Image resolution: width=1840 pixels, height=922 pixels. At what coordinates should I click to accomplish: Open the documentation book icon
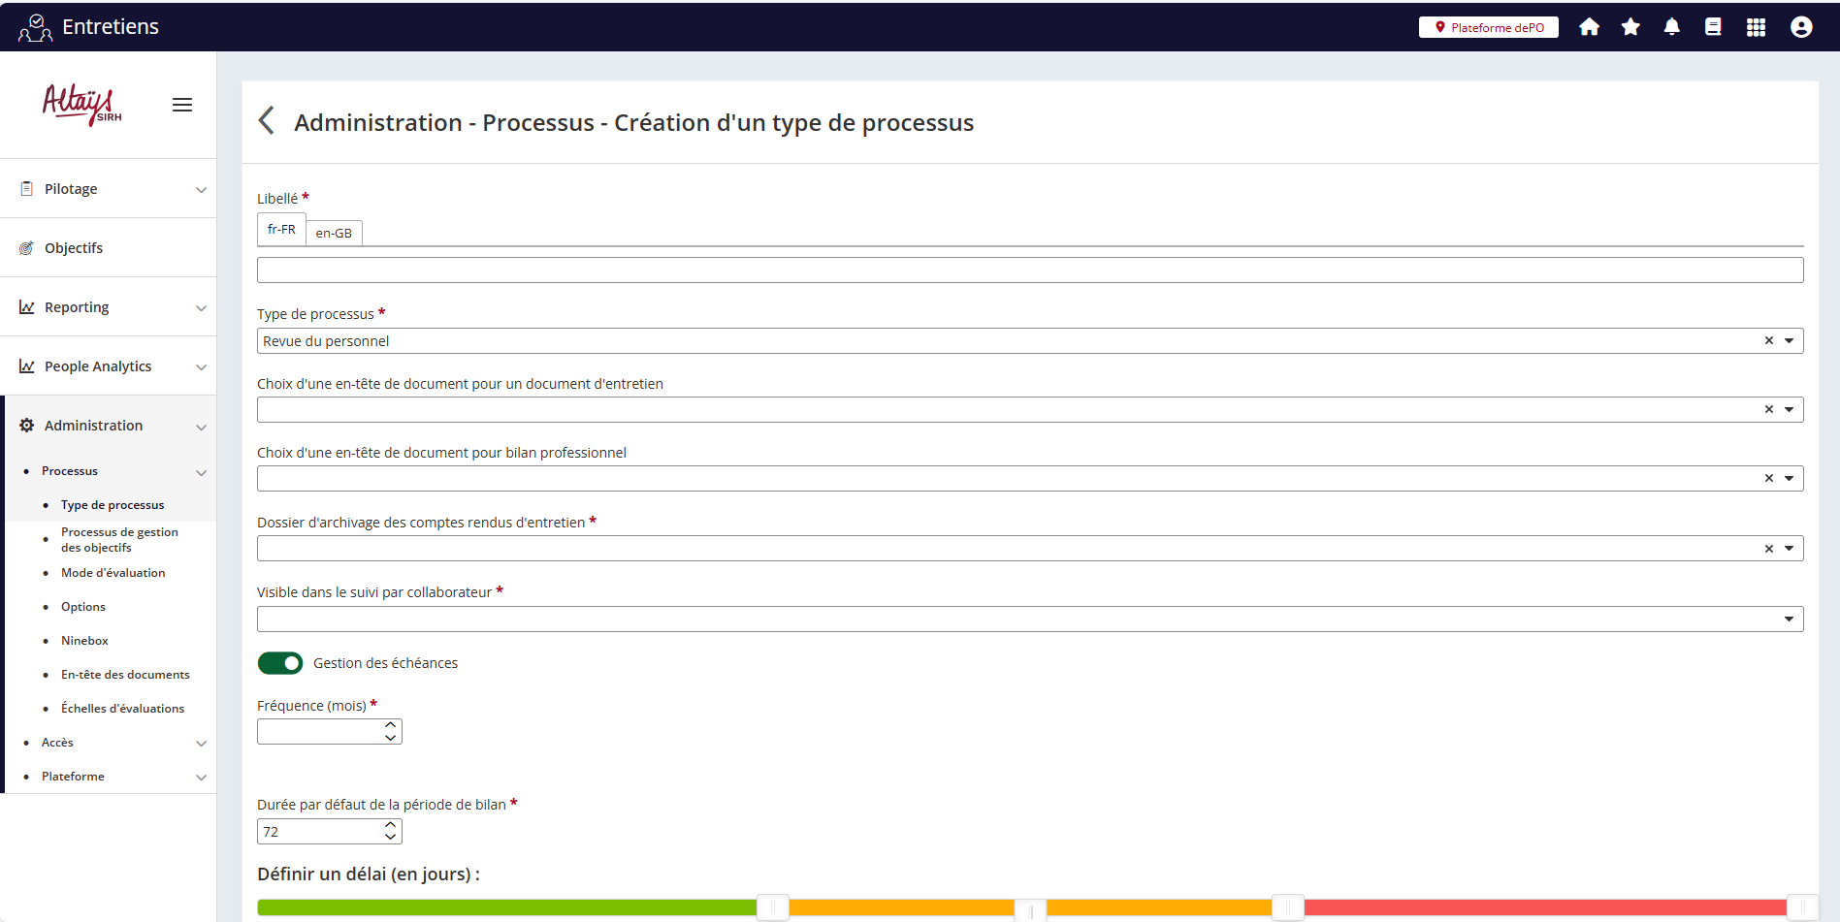pyautogui.click(x=1714, y=27)
